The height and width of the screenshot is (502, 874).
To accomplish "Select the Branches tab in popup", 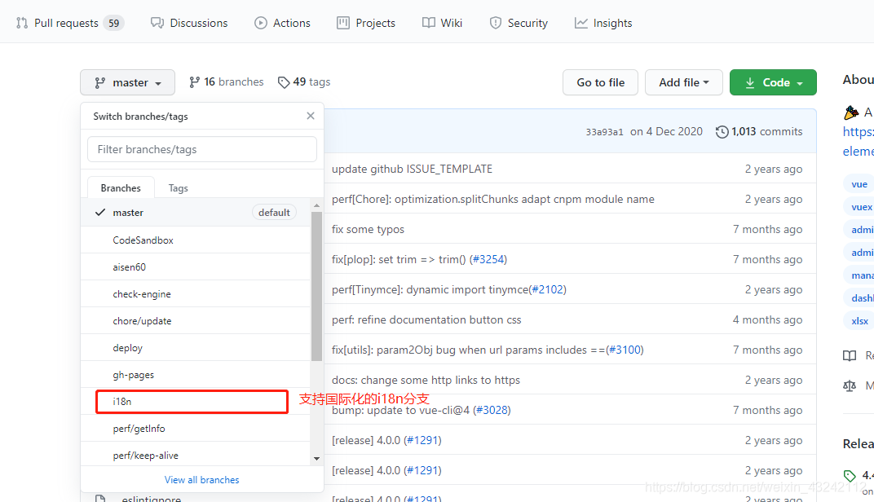I will pos(121,187).
